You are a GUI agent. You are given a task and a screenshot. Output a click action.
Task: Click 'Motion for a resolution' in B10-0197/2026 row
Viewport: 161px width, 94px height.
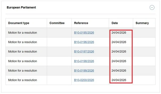point(22,52)
